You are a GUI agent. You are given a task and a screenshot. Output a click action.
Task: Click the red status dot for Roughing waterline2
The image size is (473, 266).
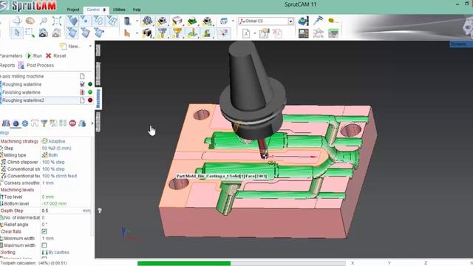pyautogui.click(x=90, y=100)
